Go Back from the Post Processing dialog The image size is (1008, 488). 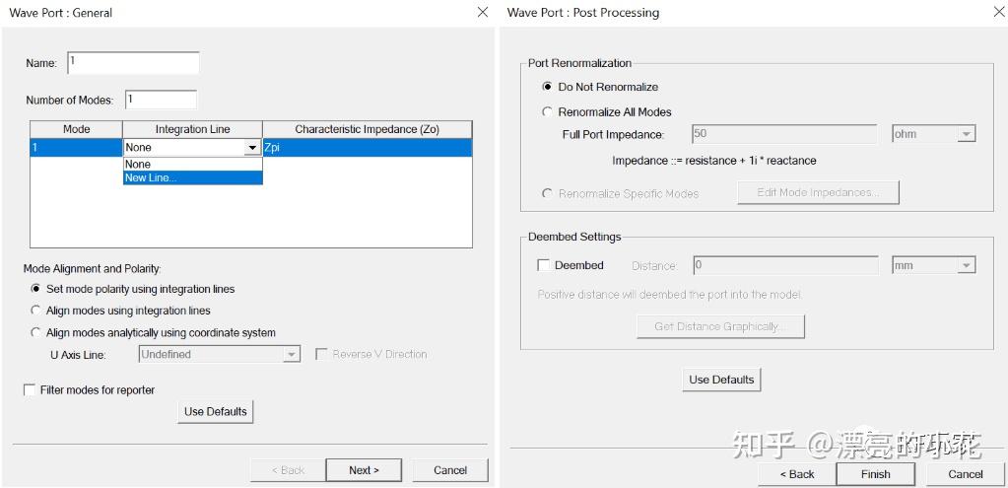pyautogui.click(x=797, y=474)
